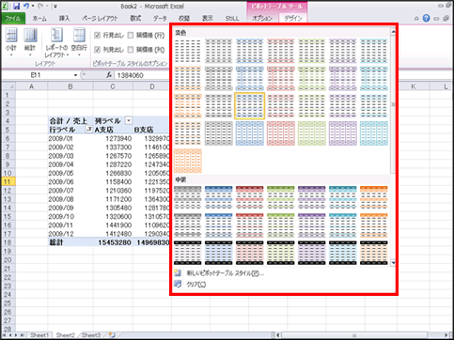The height and width of the screenshot is (340, 454).
Task: Enable the 縞模様 (行) checkbox
Action: tap(131, 35)
